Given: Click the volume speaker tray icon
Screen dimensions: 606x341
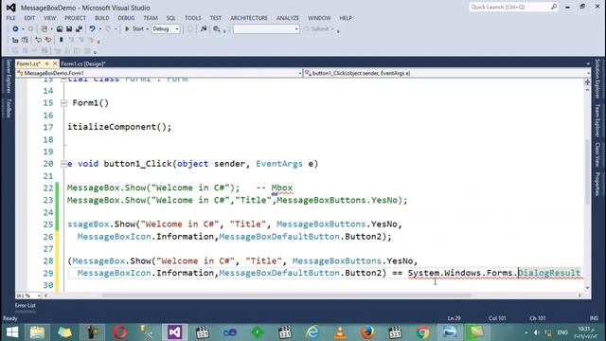Looking at the screenshot, I should coord(537,332).
